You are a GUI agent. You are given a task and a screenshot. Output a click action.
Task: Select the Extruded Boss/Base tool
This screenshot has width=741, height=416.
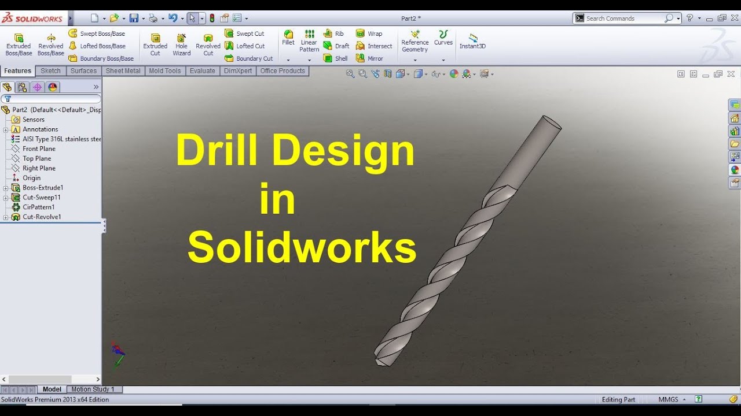tap(19, 44)
